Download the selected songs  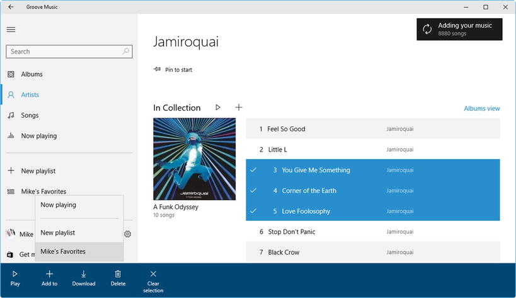pos(84,279)
